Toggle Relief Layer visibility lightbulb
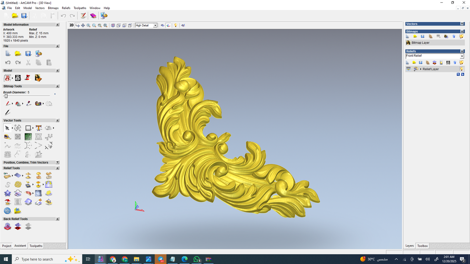The image size is (470, 264). coord(461,69)
